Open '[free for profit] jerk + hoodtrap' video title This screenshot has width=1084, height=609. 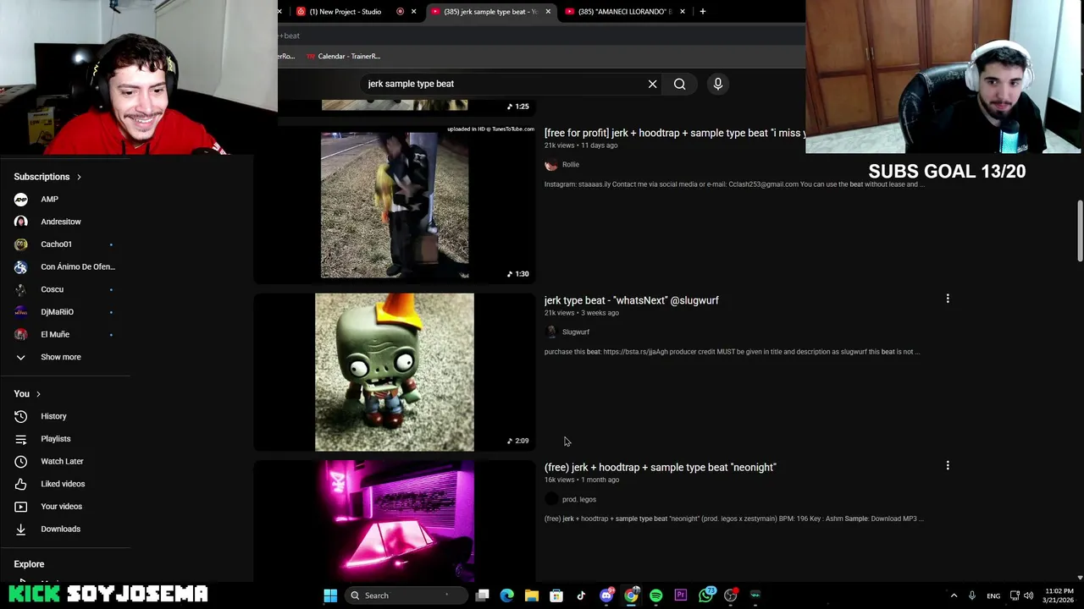(x=674, y=133)
